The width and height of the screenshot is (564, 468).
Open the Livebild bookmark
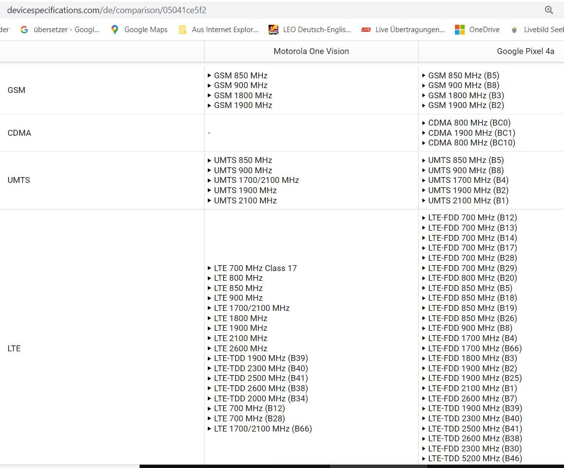pyautogui.click(x=537, y=30)
